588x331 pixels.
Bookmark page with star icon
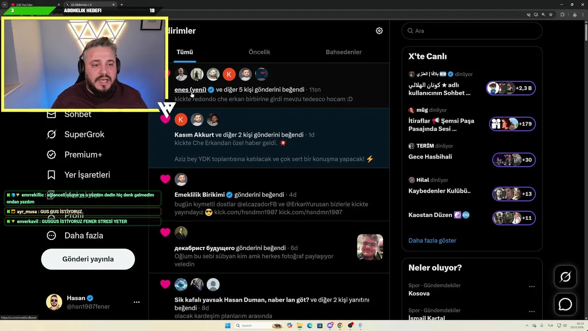[551, 15]
